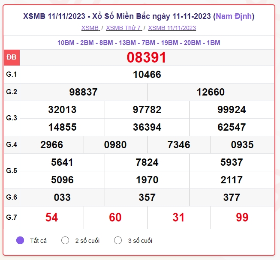This screenshot has height=260, width=280.
Task: Click the G.3 row label
Action: coord(12,118)
